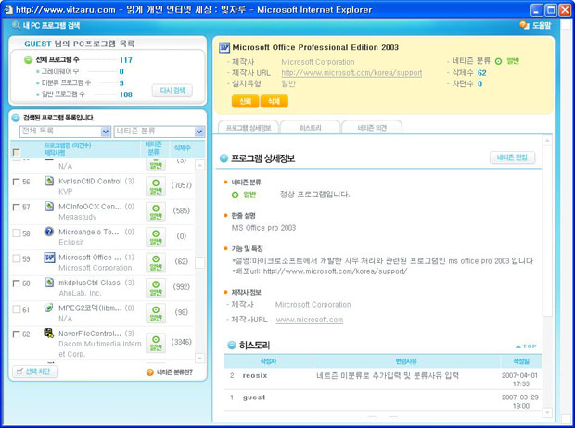Click the TOP link beside 히스토리
575x428 pixels.
tap(526, 346)
